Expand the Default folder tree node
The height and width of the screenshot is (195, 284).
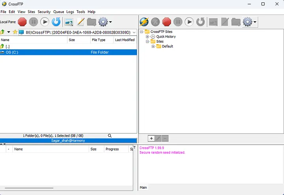coord(153,47)
